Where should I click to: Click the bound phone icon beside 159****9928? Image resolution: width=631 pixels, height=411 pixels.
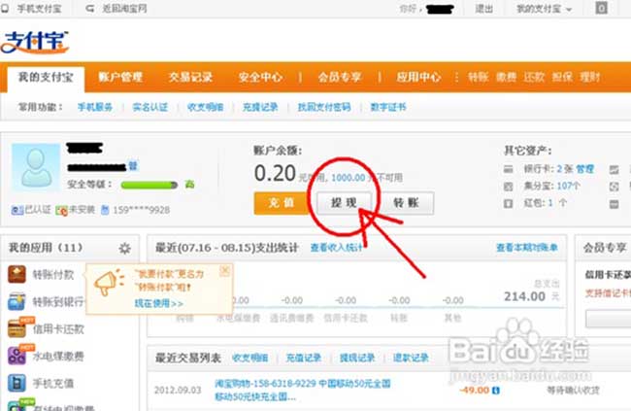tap(105, 210)
